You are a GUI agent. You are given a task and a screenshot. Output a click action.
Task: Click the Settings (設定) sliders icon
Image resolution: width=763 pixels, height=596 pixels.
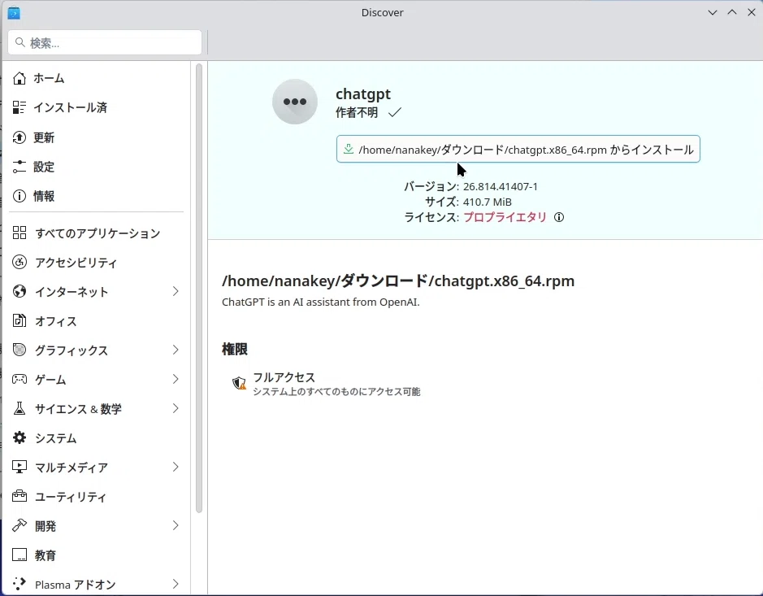click(x=20, y=167)
